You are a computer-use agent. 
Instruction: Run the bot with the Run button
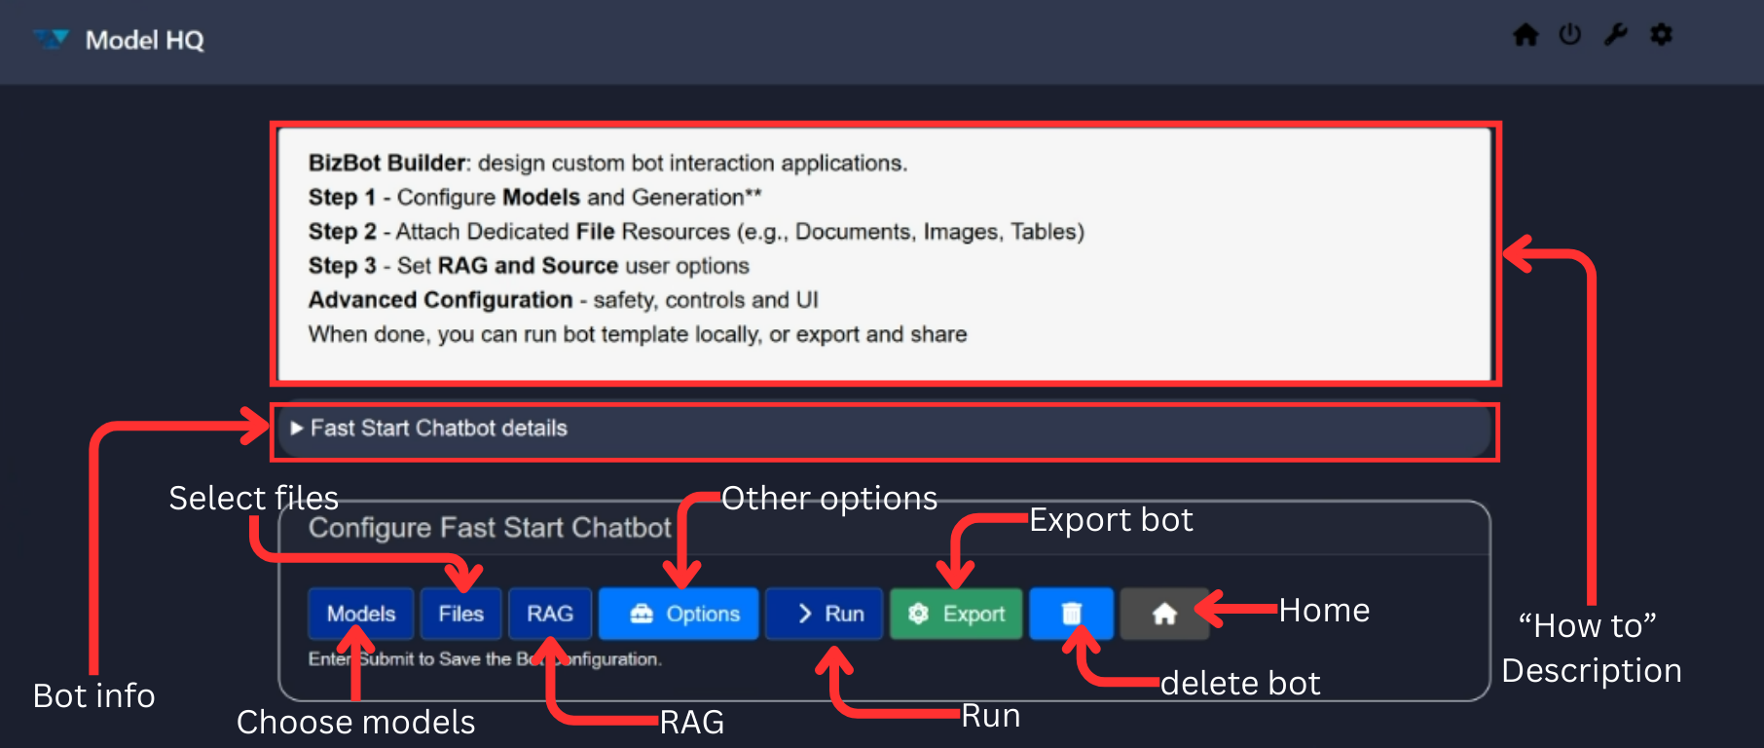tap(824, 614)
